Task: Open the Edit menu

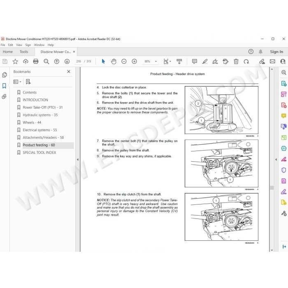Action: click(10, 45)
